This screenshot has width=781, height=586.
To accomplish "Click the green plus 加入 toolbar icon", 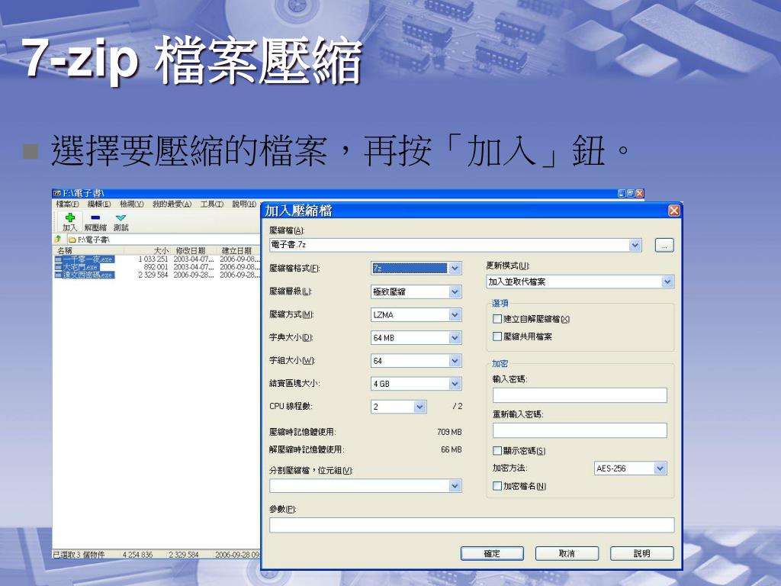I will click(69, 222).
